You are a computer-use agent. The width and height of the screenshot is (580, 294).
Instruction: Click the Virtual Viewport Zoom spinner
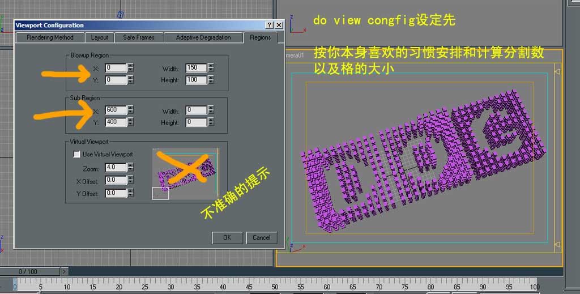pos(131,168)
